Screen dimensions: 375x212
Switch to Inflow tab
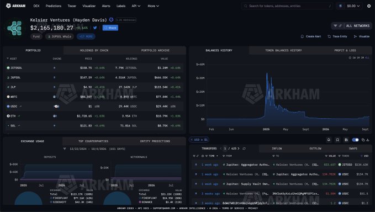coord(277,149)
